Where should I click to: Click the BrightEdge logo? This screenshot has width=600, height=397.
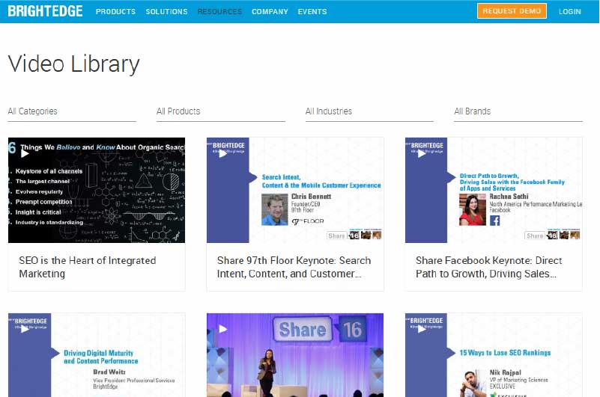45,11
